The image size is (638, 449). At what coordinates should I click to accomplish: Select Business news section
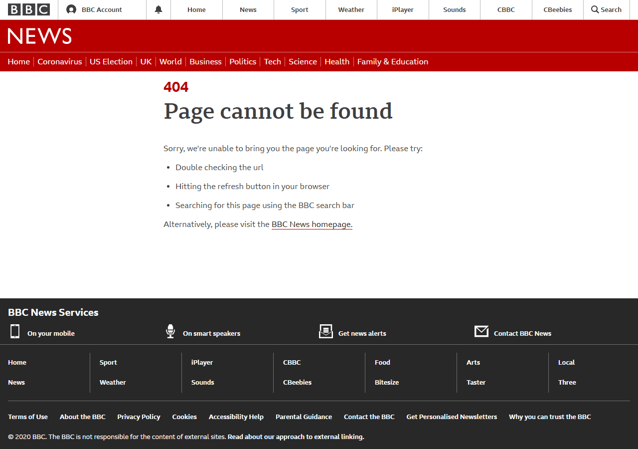205,61
